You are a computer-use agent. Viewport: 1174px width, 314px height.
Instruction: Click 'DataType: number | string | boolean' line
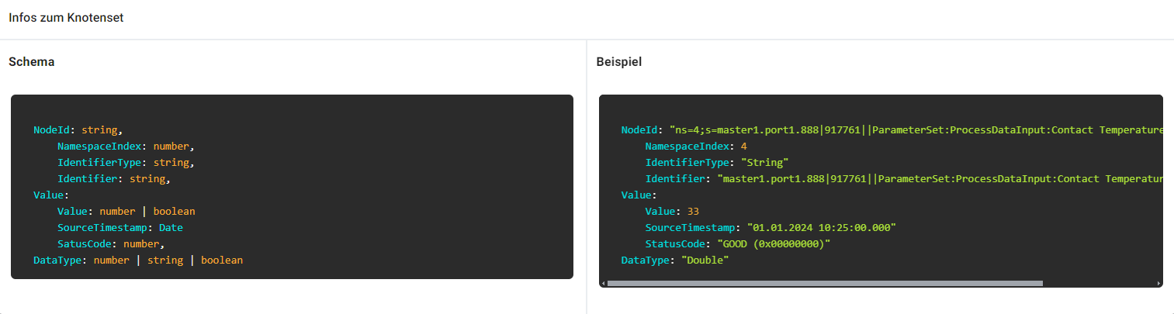coord(138,261)
